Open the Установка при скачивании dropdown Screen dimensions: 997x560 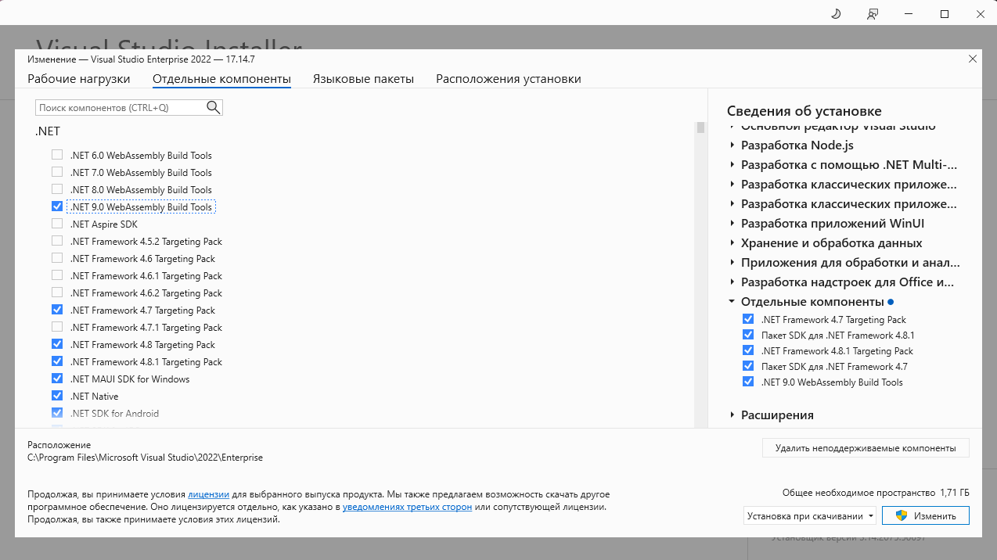[x=810, y=516]
